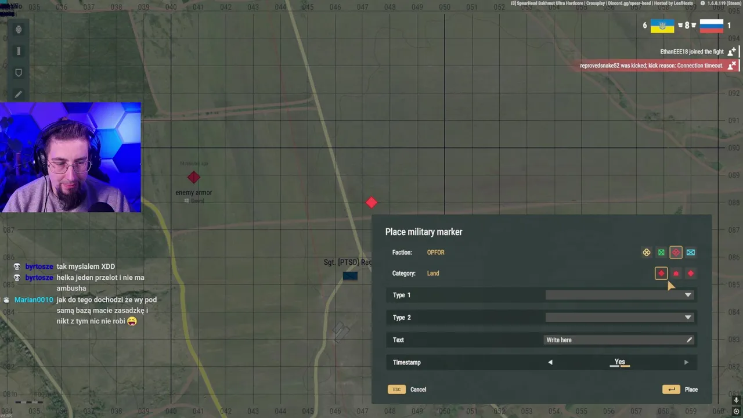Click the streamer webcam overlay
This screenshot has width=743, height=418.
[70, 157]
